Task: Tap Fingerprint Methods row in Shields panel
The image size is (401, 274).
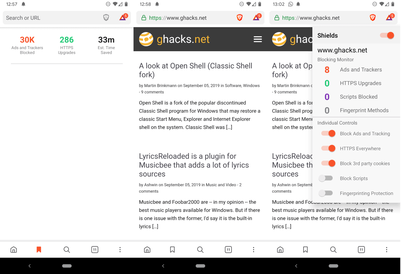Action: coord(356,110)
